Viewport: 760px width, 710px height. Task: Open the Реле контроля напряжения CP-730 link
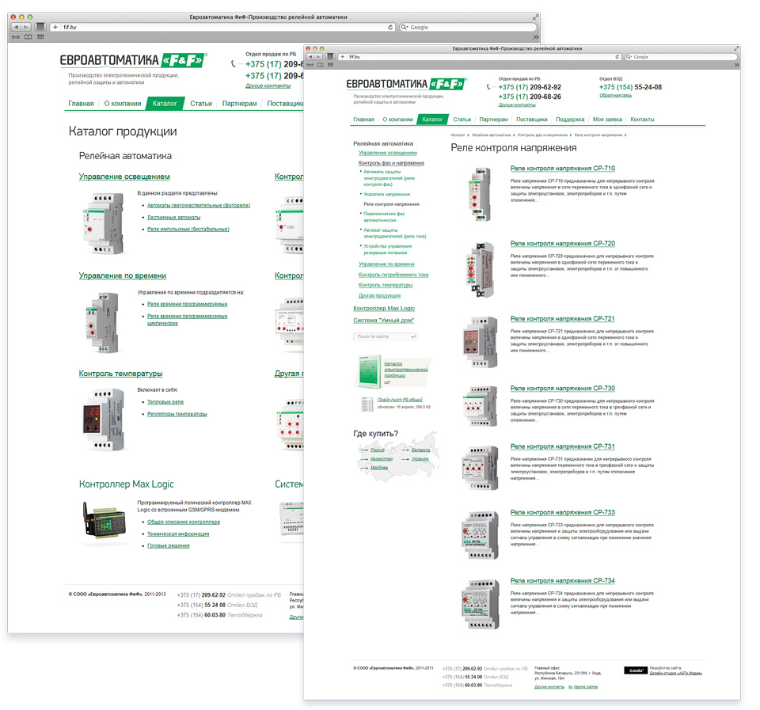tap(563, 388)
